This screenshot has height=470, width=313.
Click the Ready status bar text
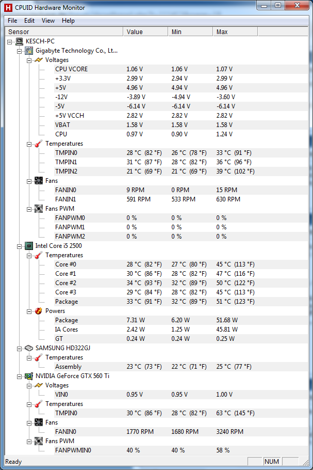(x=13, y=462)
